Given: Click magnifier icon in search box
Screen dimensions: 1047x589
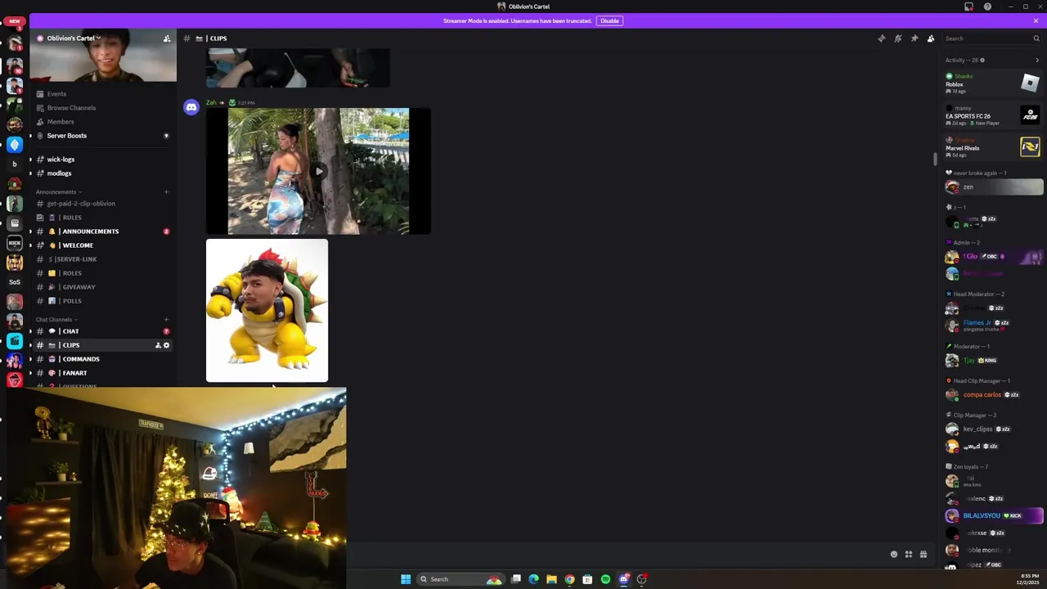Looking at the screenshot, I should (x=1036, y=38).
